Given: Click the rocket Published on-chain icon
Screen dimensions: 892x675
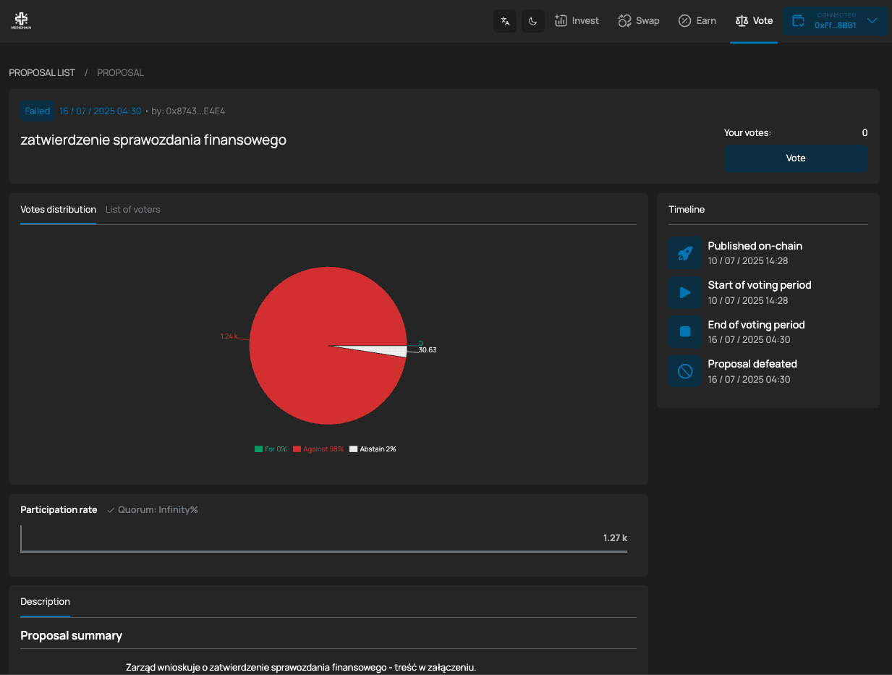Looking at the screenshot, I should 685,253.
